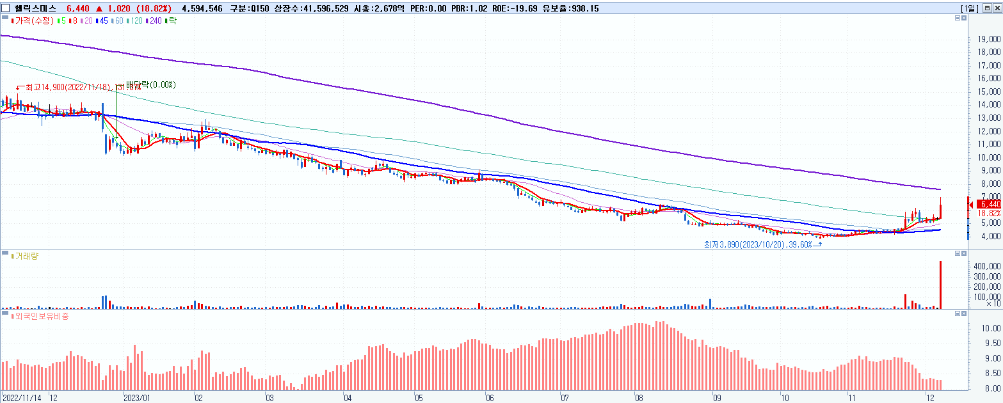Screen dimensions: 1003x403
Task: Maximize the 거래량 volume pane
Action: 958,253
